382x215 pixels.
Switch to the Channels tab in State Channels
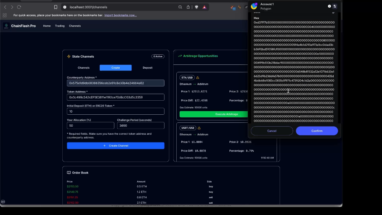(84, 68)
